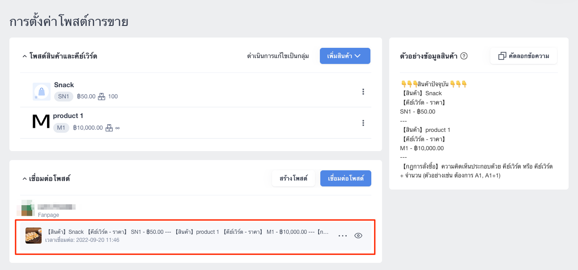Click the กฏการสั่งซื้อ rule text
The image size is (578, 270).
[476, 171]
